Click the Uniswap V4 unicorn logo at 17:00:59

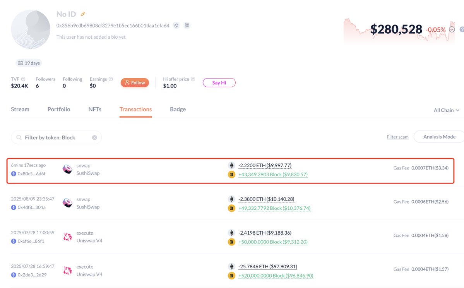[x=67, y=237]
